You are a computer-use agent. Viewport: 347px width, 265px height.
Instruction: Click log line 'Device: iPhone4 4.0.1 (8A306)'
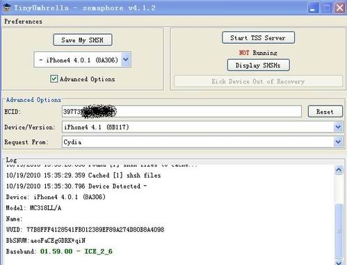pyautogui.click(x=56, y=197)
